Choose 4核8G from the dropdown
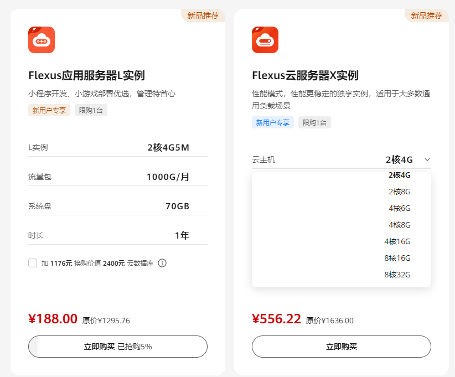Viewport: 455px width, 377px height. (x=399, y=225)
